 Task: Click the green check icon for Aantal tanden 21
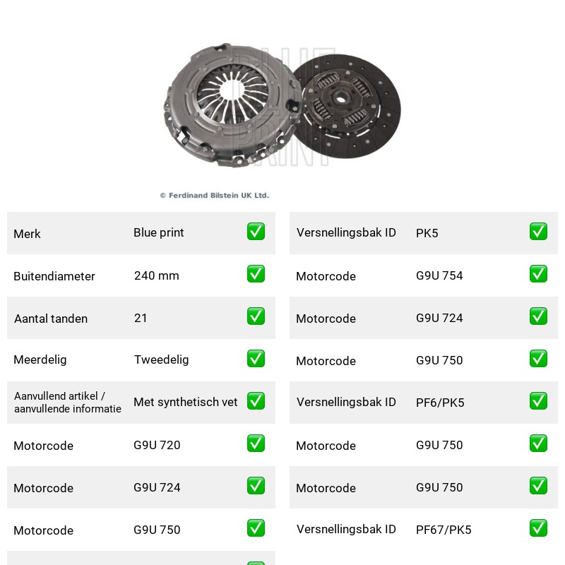(x=256, y=316)
